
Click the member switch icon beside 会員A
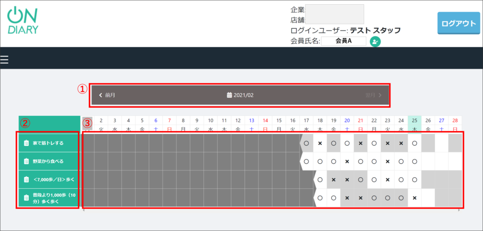click(x=375, y=41)
